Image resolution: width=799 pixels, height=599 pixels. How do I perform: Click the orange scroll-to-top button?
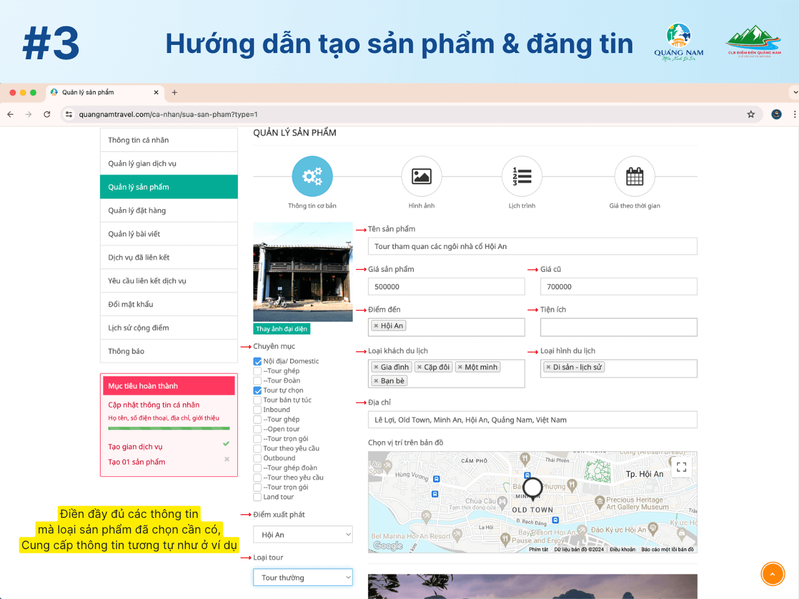point(772,574)
